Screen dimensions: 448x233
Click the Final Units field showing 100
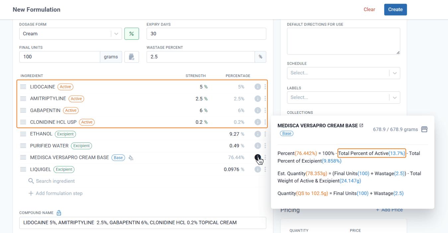(x=60, y=57)
